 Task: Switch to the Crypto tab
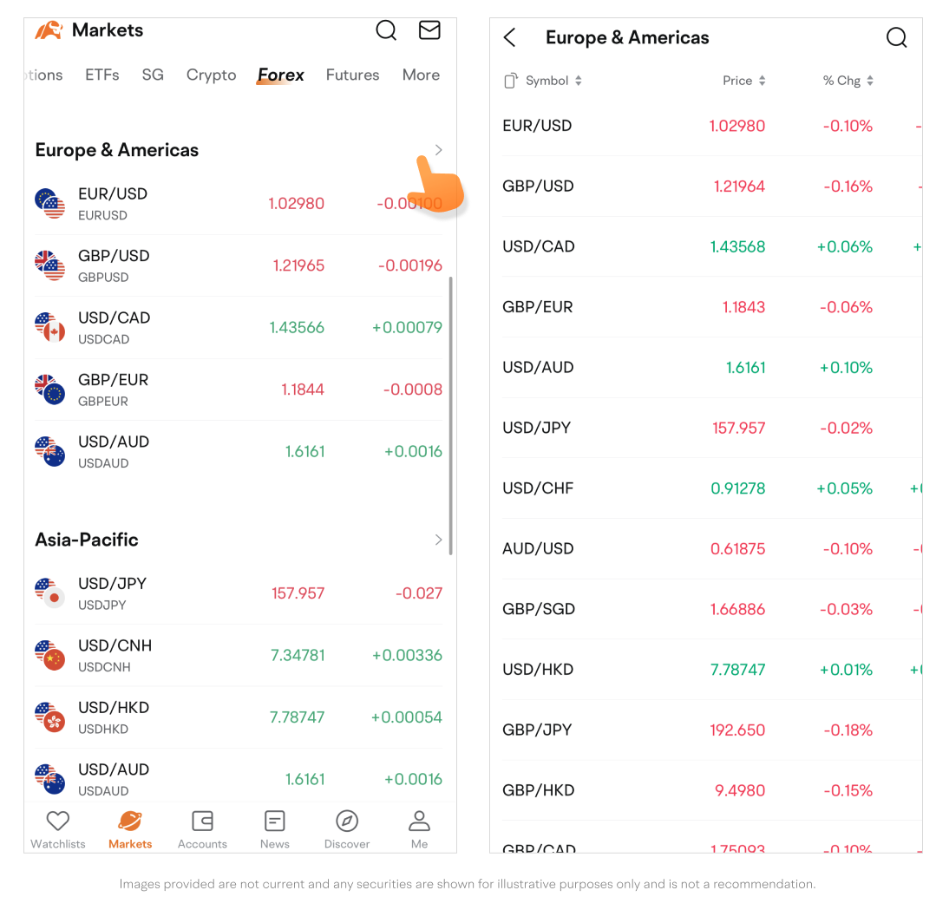tap(211, 75)
